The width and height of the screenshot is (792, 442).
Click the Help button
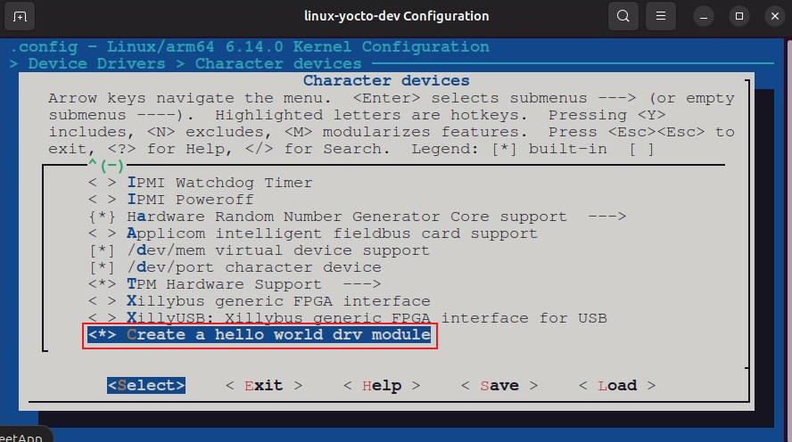point(382,386)
